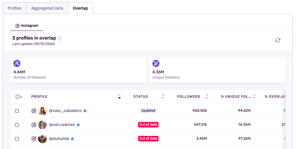Click the @dulceida avatar thumbnail
This screenshot has width=296, height=149.
click(42, 139)
